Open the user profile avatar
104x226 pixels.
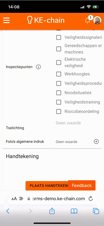pos(97,20)
